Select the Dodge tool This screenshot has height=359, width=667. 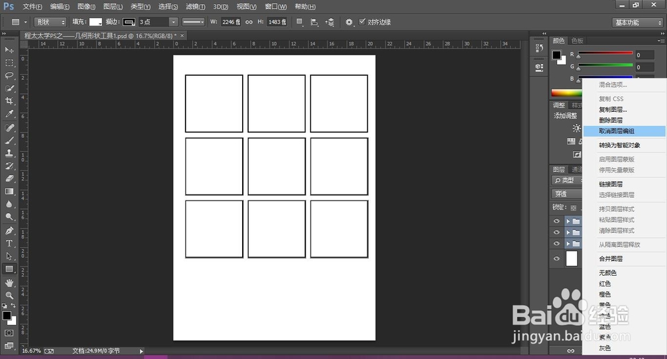point(9,217)
